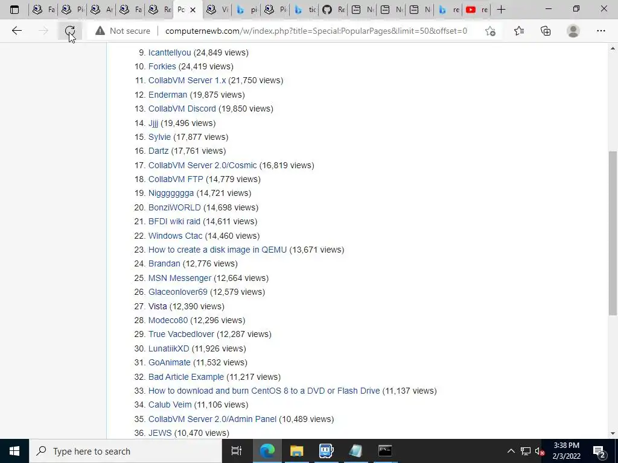This screenshot has width=618, height=463.
Task: Switch to the Bing 'pi' tab
Action: 247,10
